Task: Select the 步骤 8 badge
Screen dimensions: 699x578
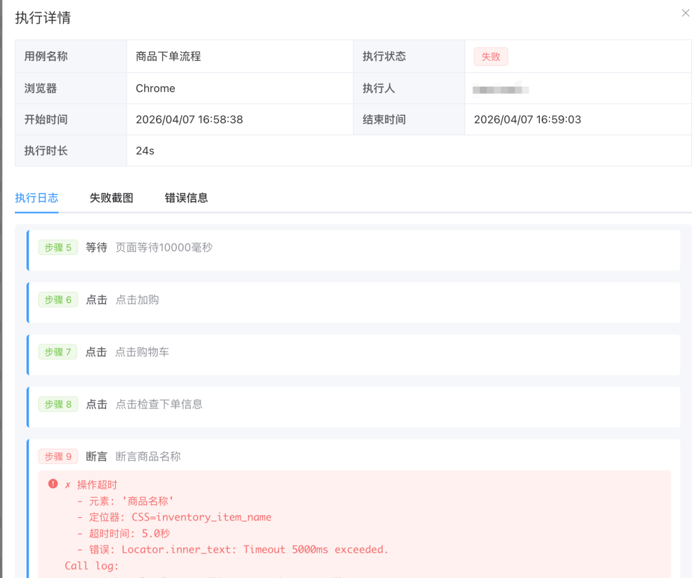Action: click(58, 404)
